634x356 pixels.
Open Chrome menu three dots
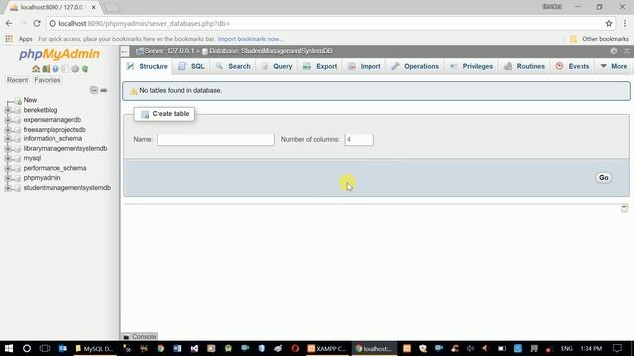[x=625, y=24]
